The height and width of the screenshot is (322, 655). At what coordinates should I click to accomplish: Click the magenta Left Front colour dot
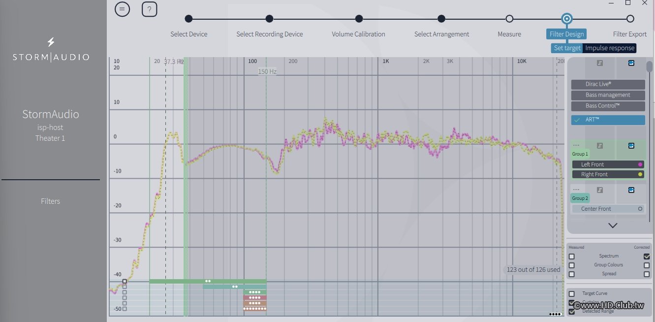pyautogui.click(x=640, y=164)
